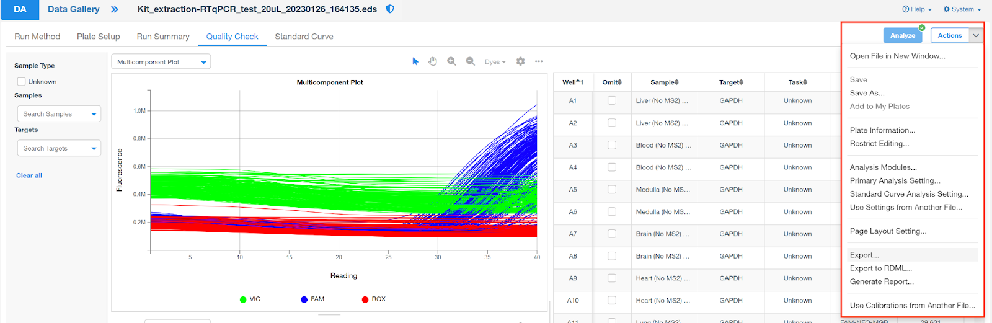Check Omit box for well A8
Screen dimensions: 992x323
pyautogui.click(x=612, y=256)
